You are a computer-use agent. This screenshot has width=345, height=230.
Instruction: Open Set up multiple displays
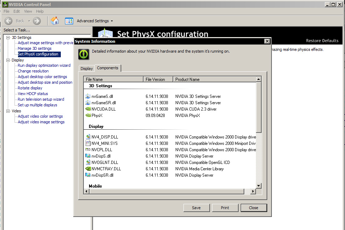[37, 105]
